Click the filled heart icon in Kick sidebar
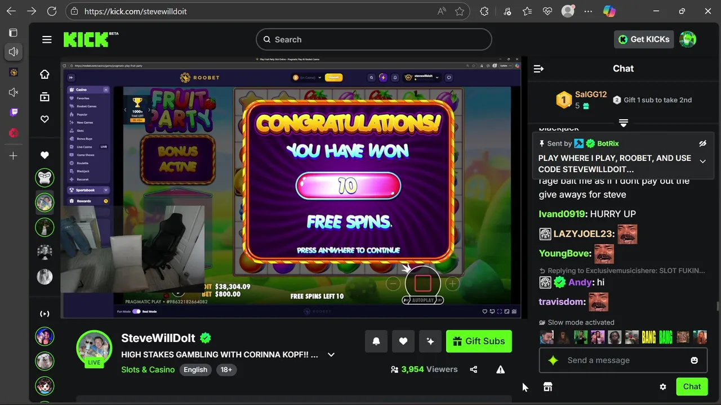This screenshot has width=721, height=405. pyautogui.click(x=44, y=155)
